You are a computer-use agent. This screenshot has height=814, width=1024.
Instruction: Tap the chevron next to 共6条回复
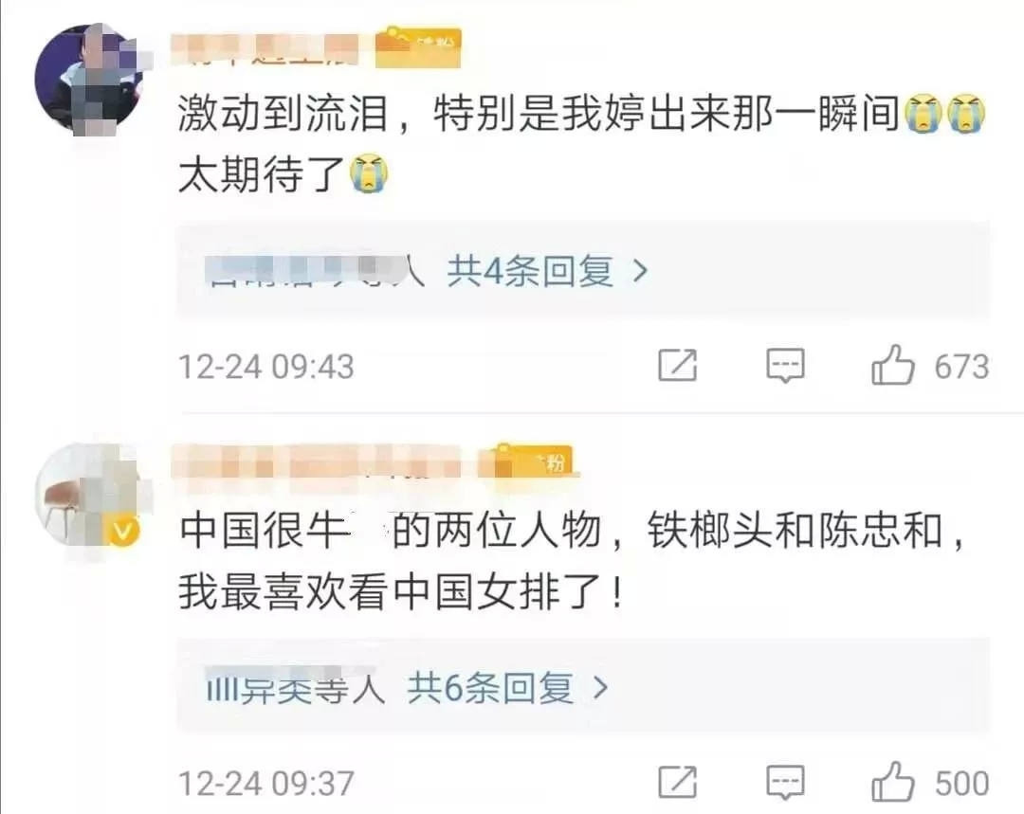601,687
